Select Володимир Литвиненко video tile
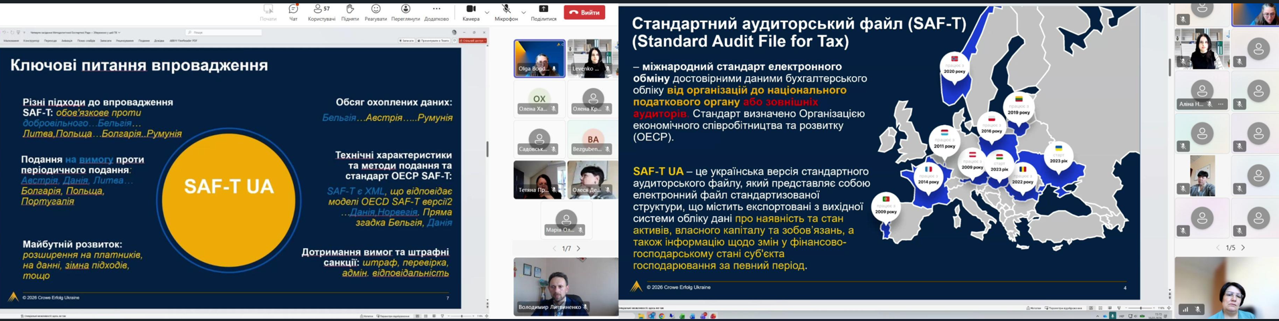Screen dimensions: 1279x321 [566, 286]
